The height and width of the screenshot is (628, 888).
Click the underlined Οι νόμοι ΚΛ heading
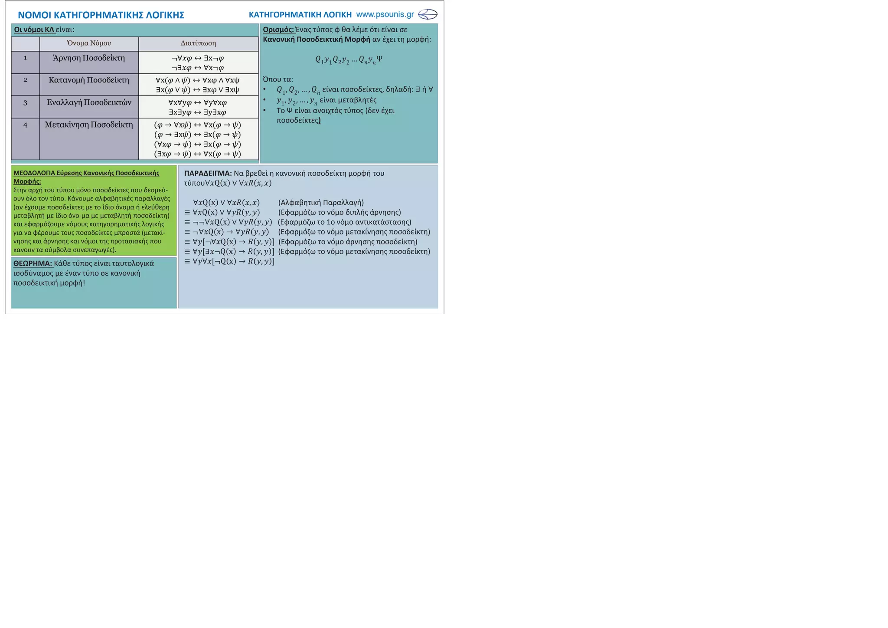click(34, 30)
